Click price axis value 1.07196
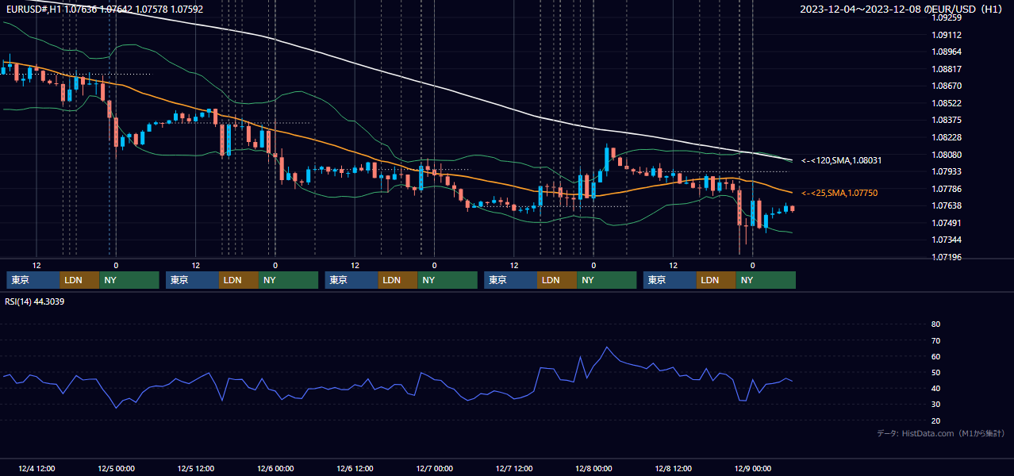Viewport: 1014px width, 476px height. [x=947, y=257]
